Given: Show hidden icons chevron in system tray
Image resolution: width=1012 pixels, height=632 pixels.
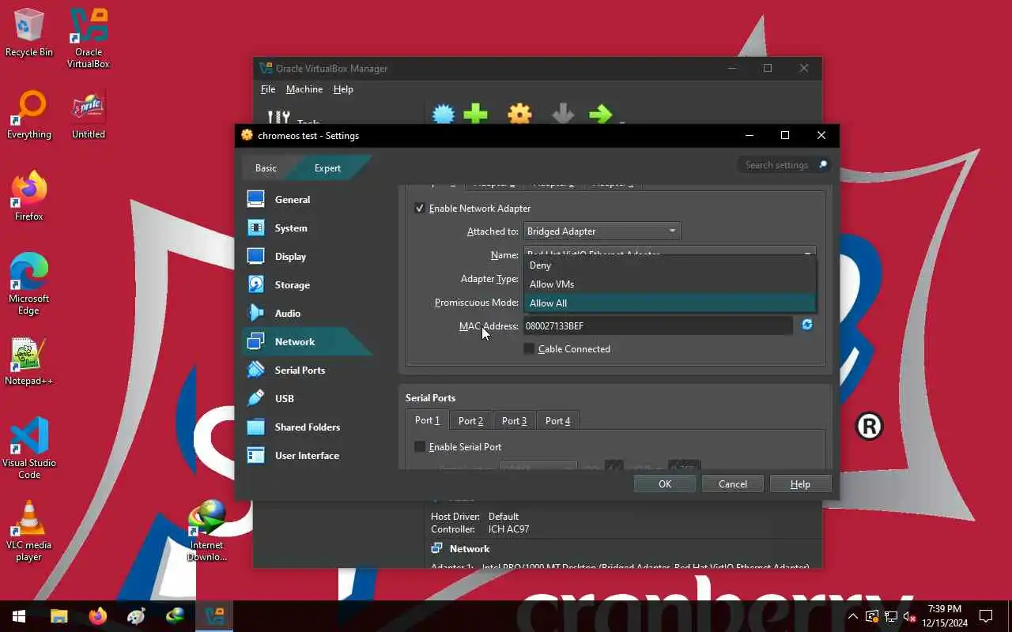Looking at the screenshot, I should (x=853, y=616).
